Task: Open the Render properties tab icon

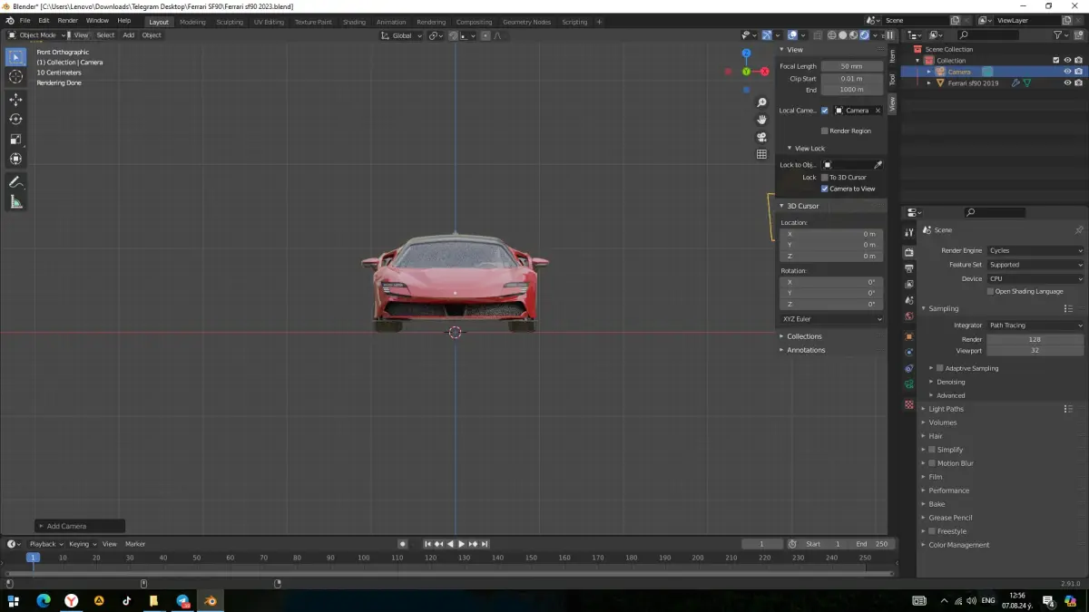Action: tap(908, 252)
